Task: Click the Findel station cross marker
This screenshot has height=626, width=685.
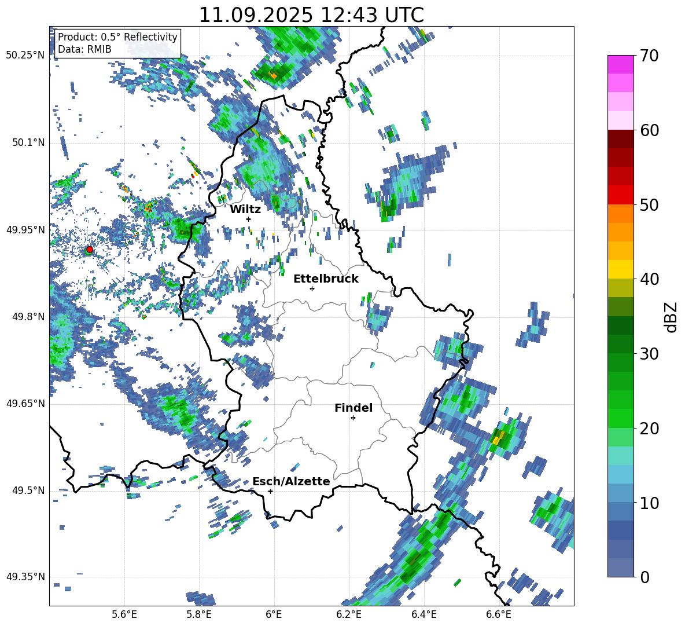Action: click(x=353, y=418)
